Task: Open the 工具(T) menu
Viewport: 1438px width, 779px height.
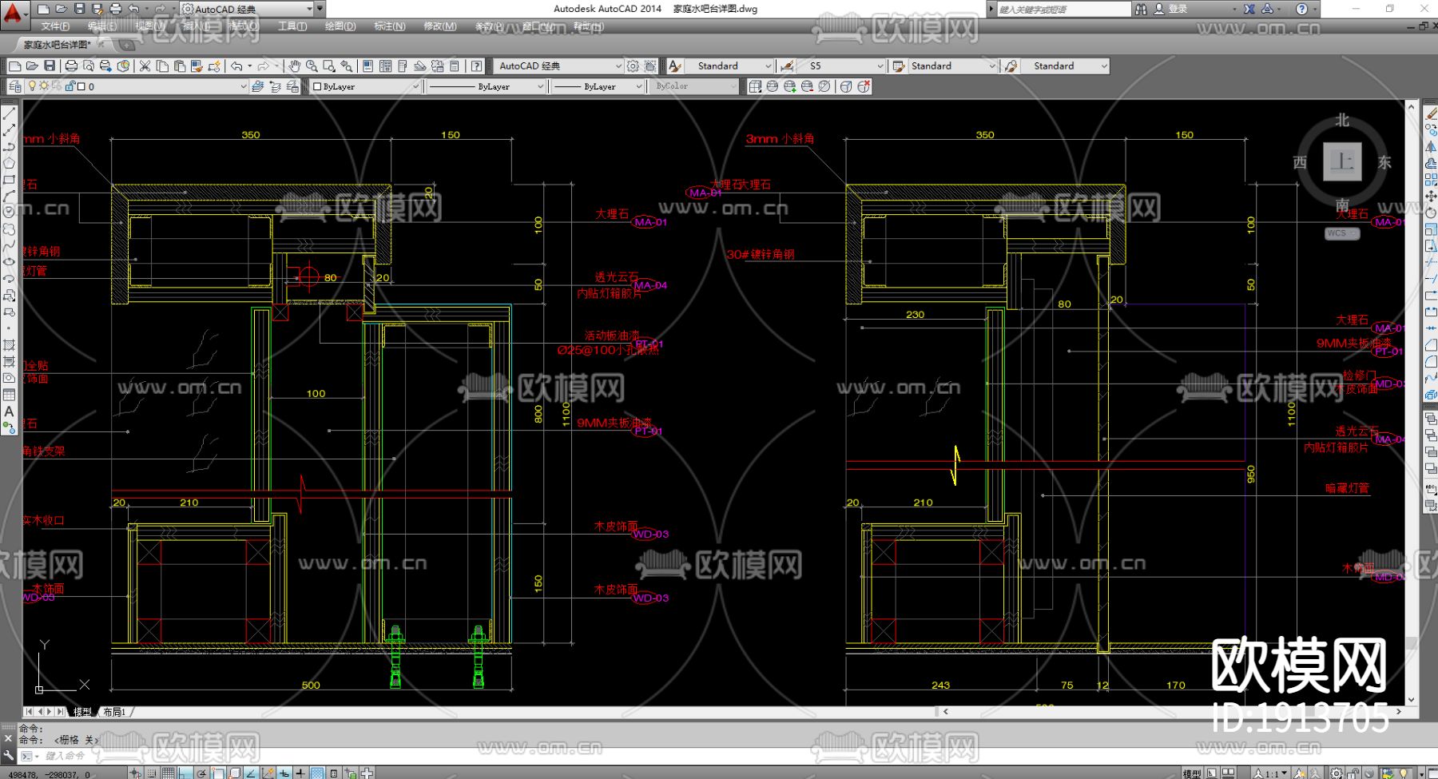Action: click(x=292, y=26)
